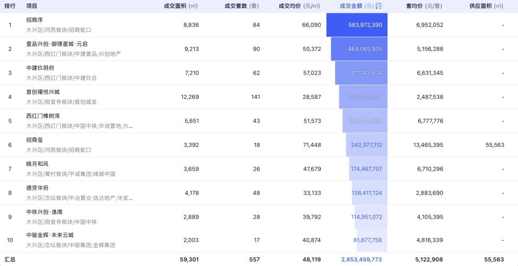Click the 德贤华府 project name

[37, 188]
